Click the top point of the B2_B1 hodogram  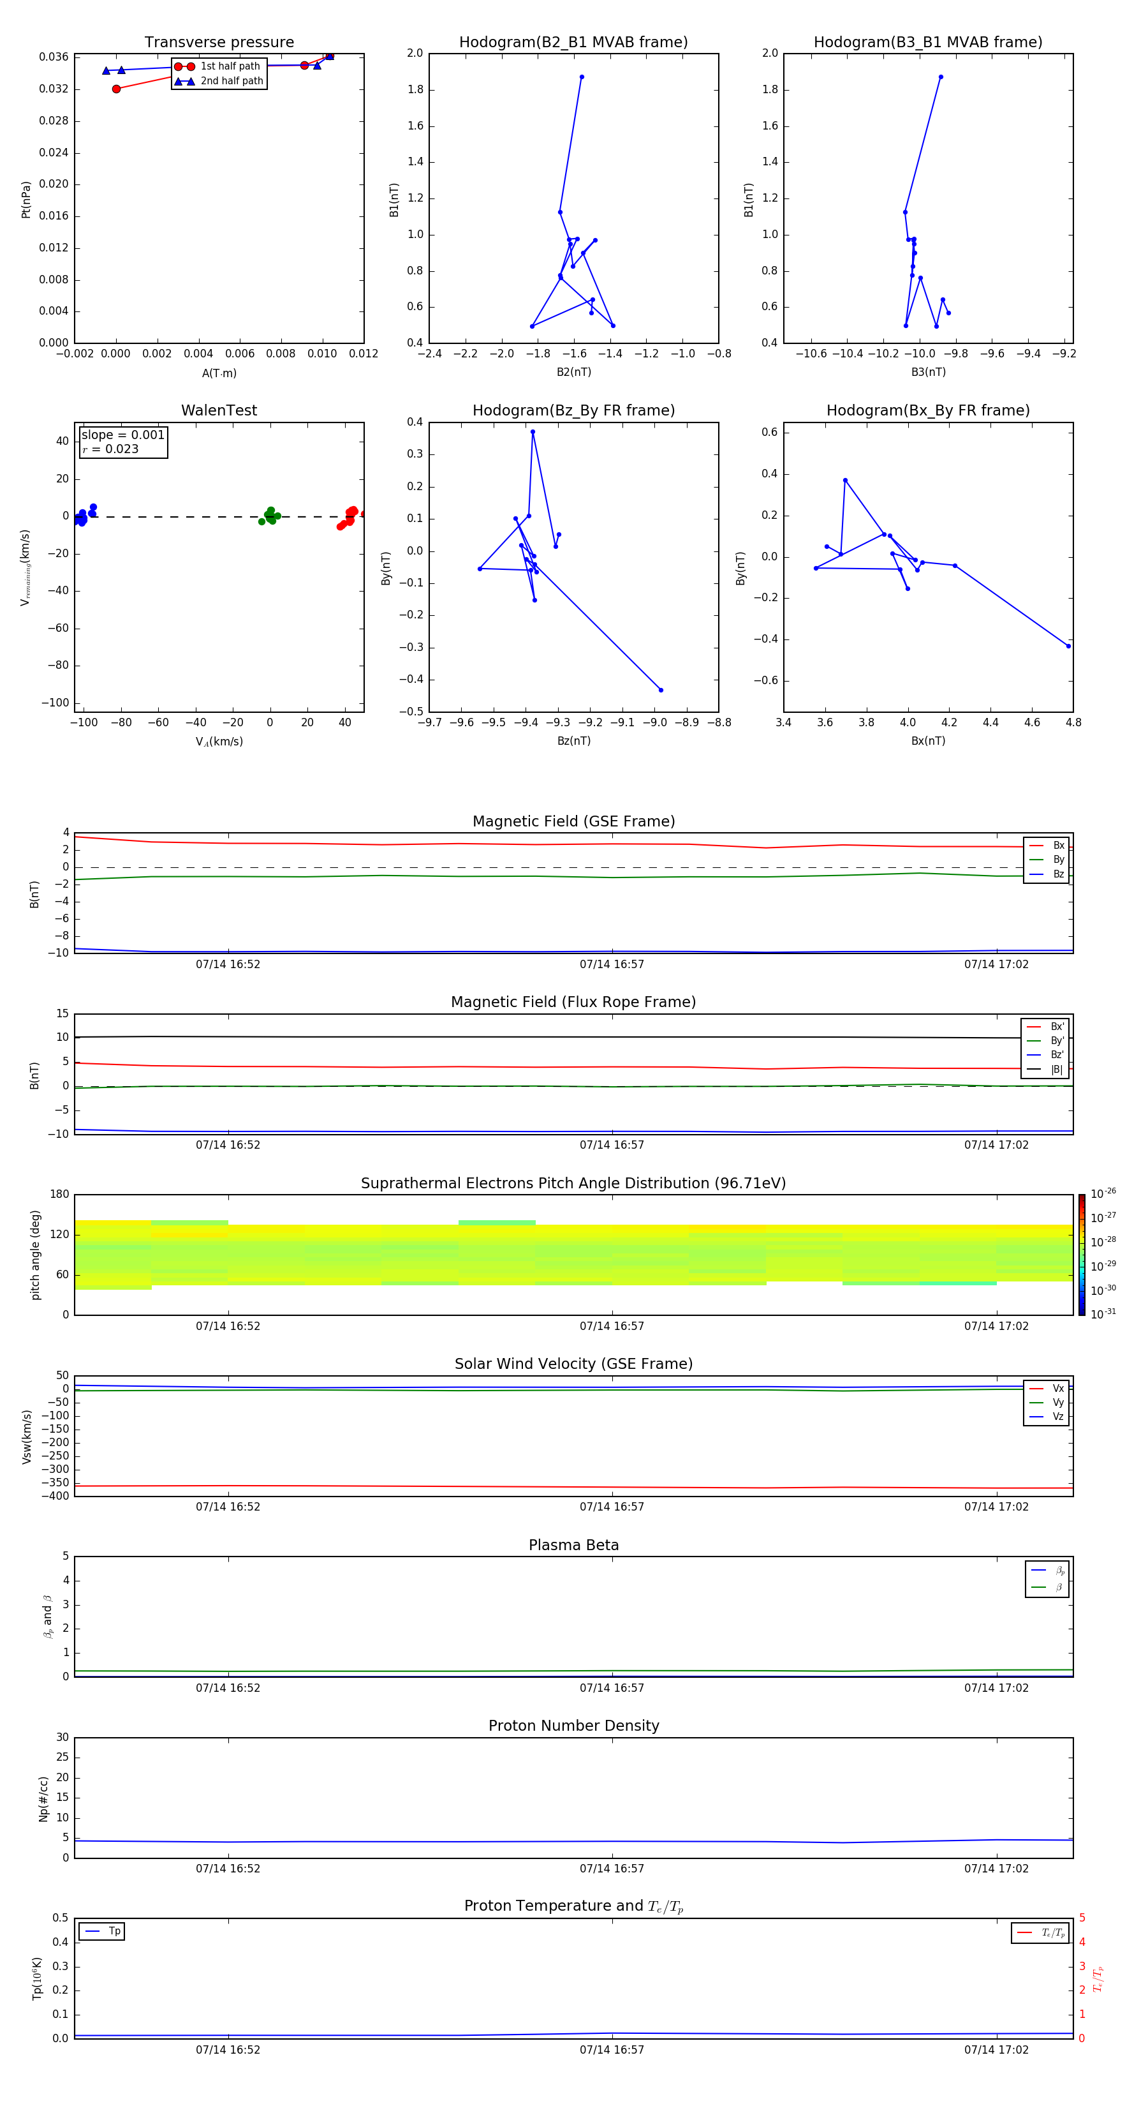(582, 77)
